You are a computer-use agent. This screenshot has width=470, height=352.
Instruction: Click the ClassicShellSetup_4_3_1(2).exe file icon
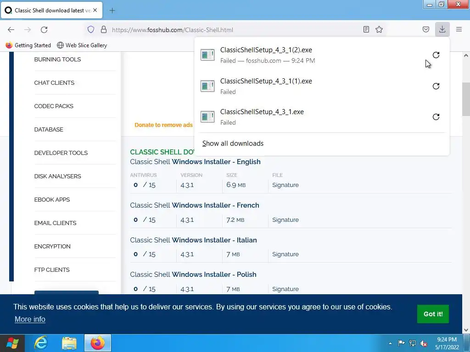click(207, 55)
